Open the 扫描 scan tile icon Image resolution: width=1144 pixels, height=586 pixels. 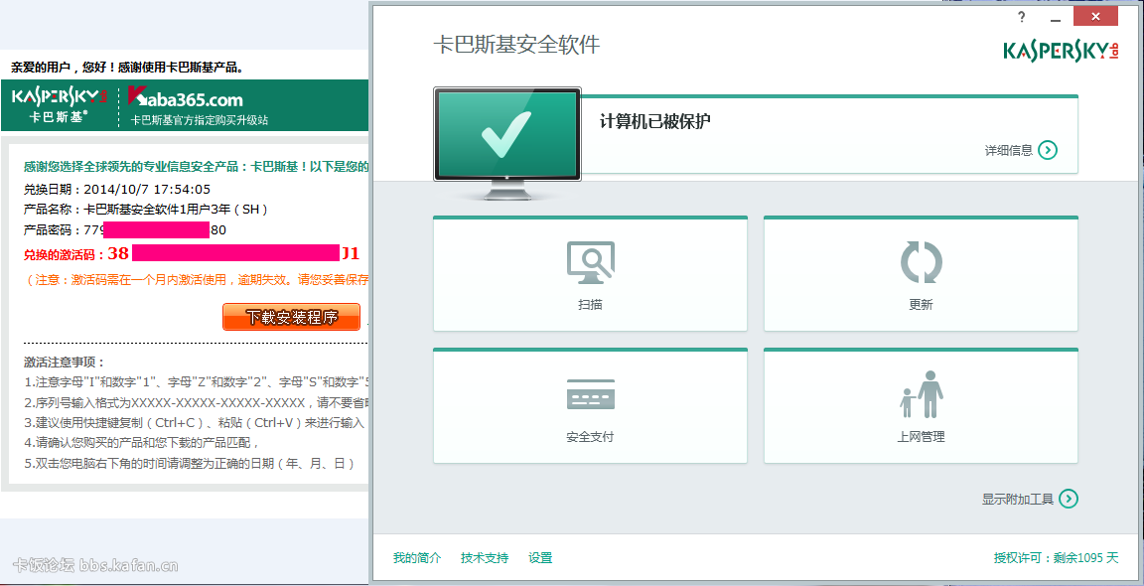[x=590, y=263]
